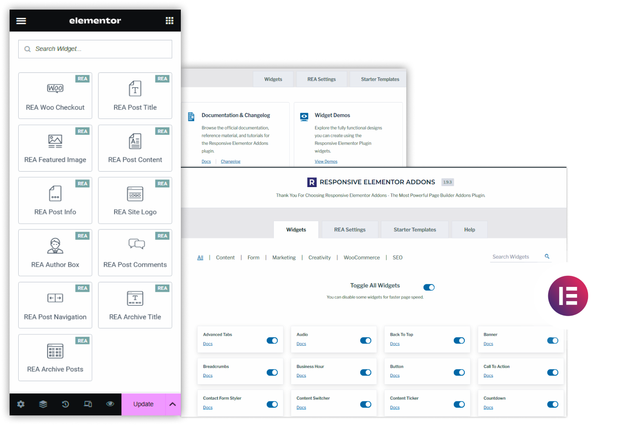Open the Elementor hamburger menu
Screen dimensions: 624x425
(21, 21)
